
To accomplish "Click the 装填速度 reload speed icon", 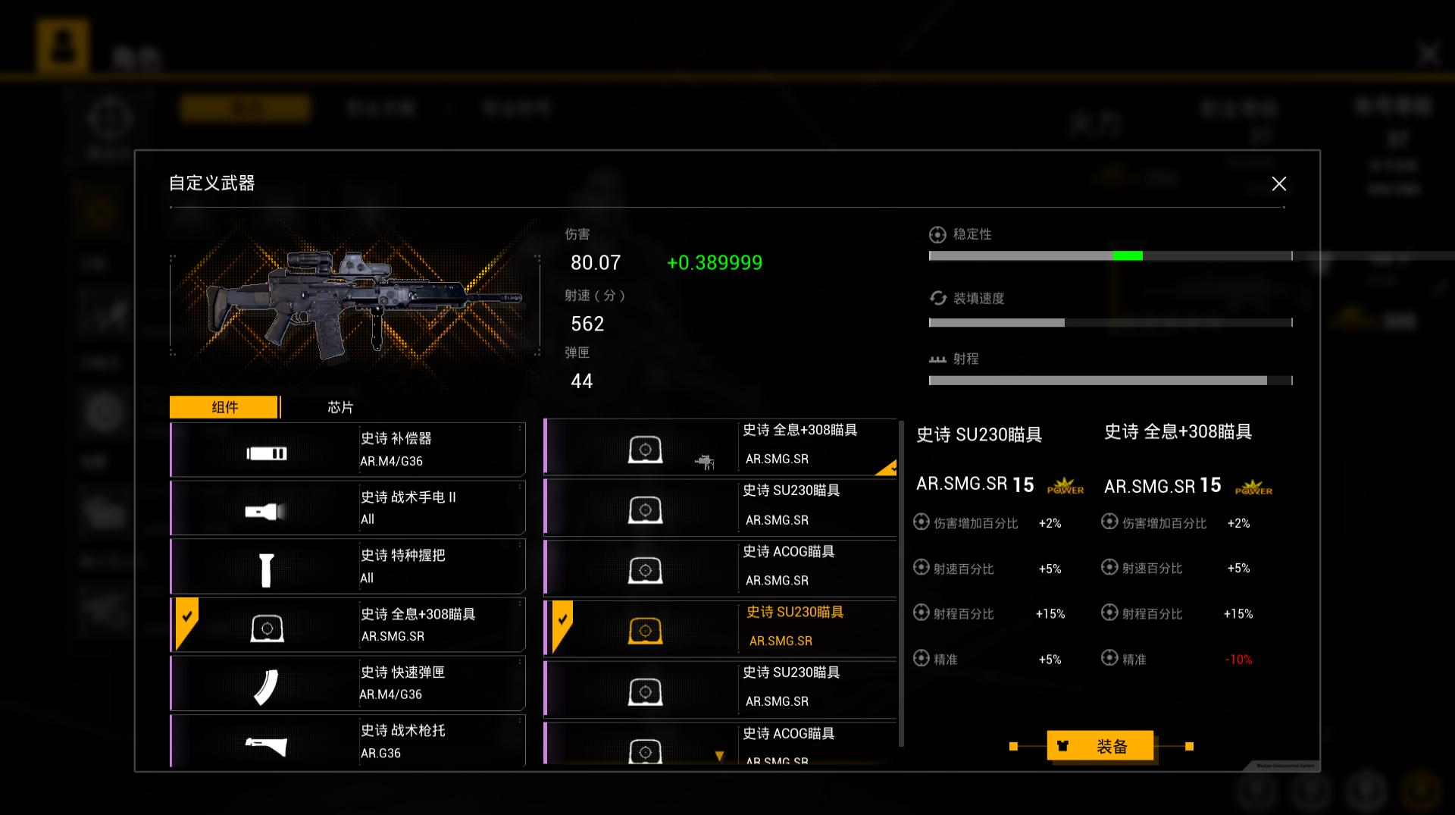I will pos(938,298).
